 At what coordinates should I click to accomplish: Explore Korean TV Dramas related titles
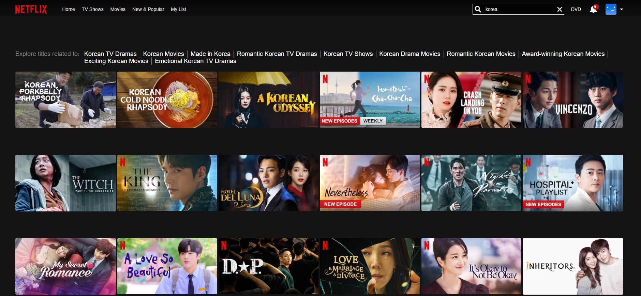coord(110,54)
